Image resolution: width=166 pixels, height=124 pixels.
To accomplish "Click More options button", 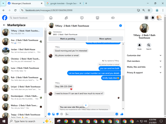I will 105,39.
